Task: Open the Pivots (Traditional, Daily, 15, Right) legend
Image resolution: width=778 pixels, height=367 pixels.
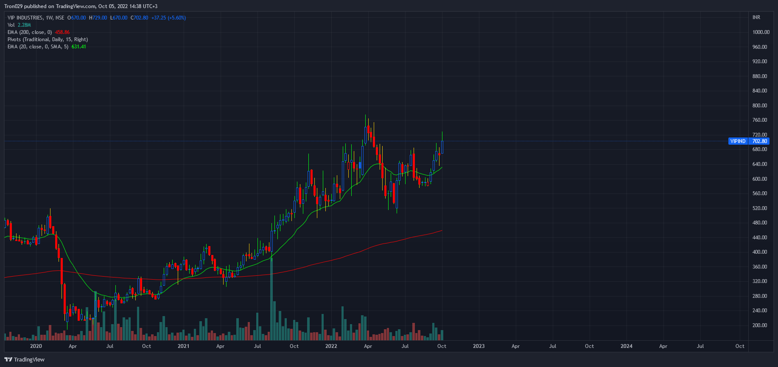Action: coord(48,39)
